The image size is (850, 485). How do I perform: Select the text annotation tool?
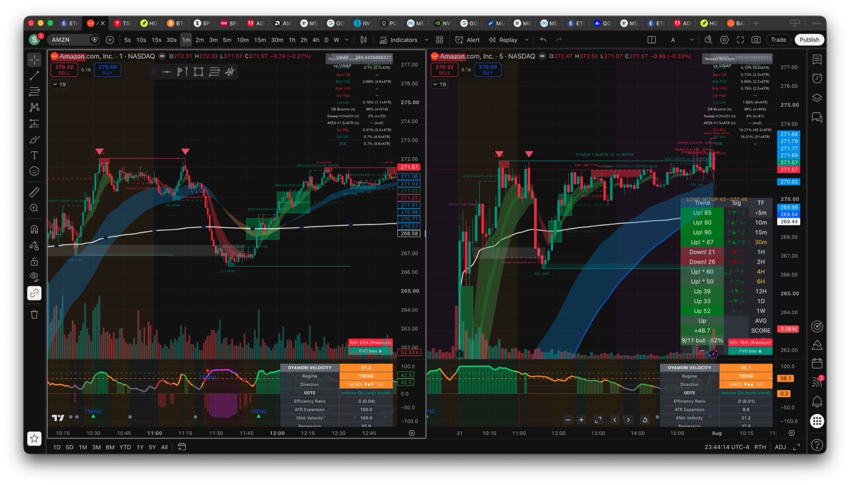point(34,155)
